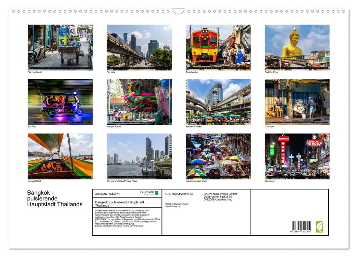Select the Fischverkäufer thumbnail
This screenshot has width=357, height=257.
[60, 47]
